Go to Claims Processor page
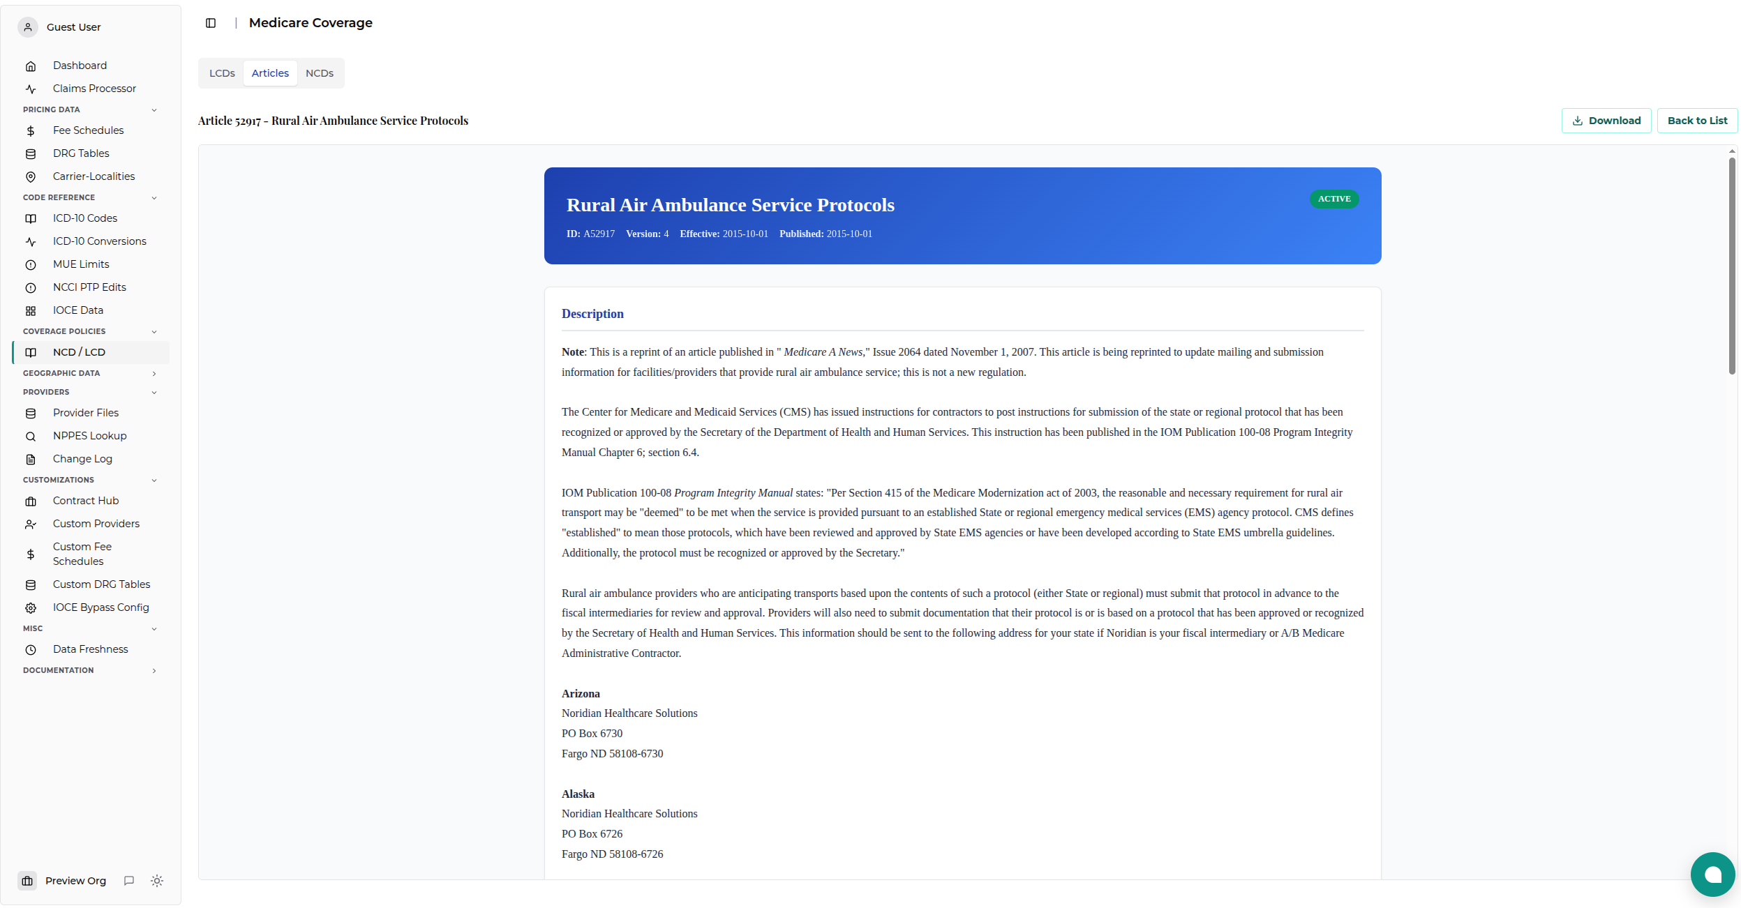This screenshot has width=1741, height=908. point(91,89)
